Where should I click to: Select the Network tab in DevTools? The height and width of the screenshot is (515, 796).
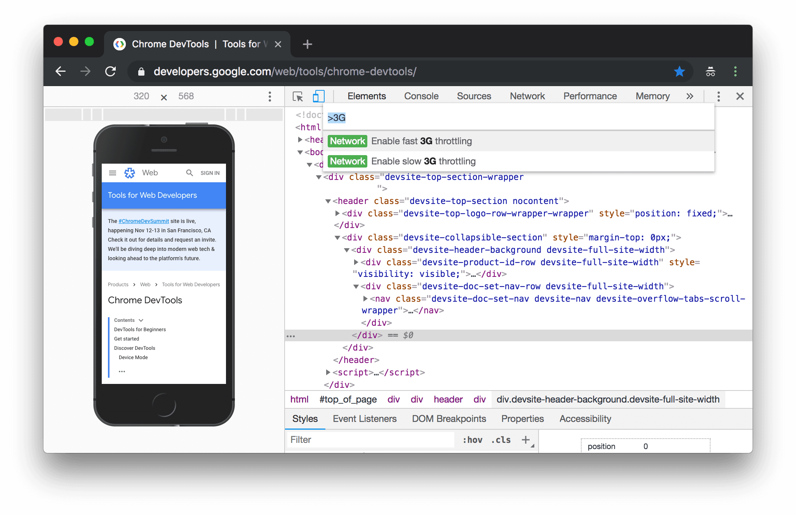527,95
